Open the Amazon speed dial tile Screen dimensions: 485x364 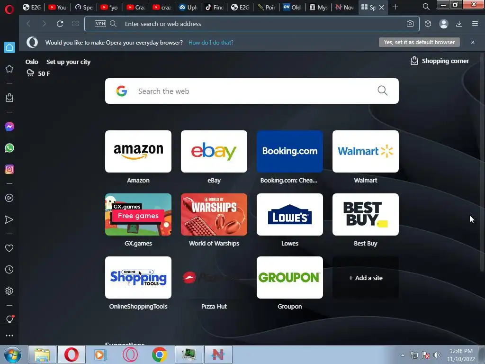click(x=138, y=151)
